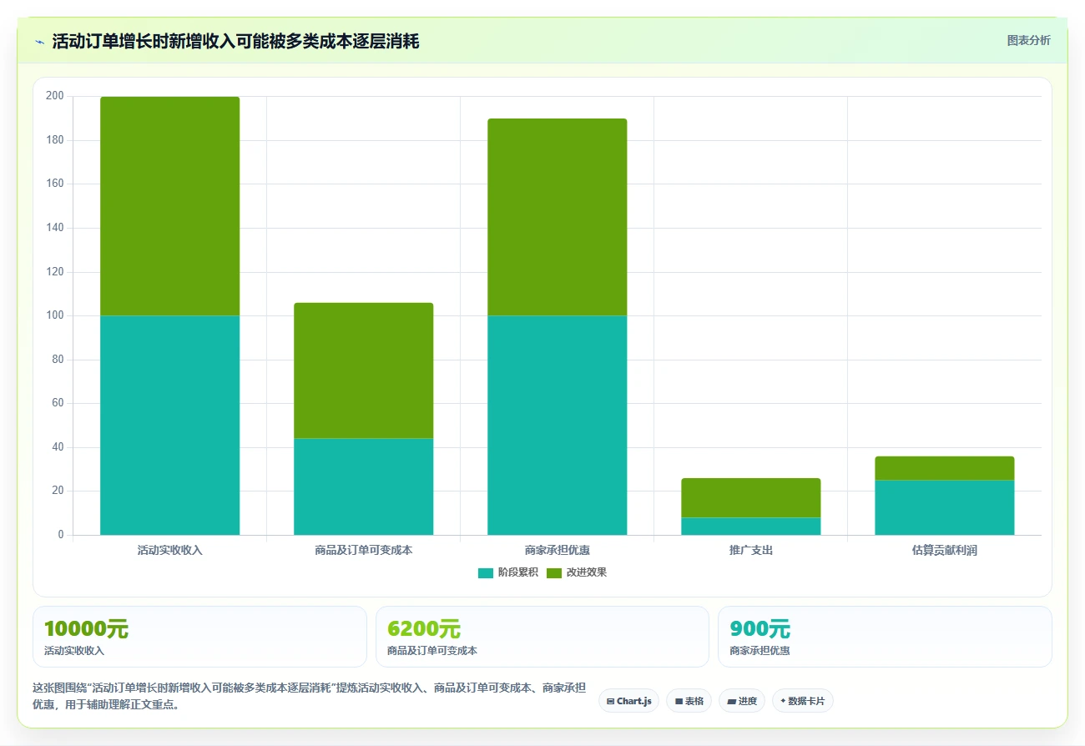
Task: Click the teal segment of 活动实收收入 bar
Action: pyautogui.click(x=169, y=425)
